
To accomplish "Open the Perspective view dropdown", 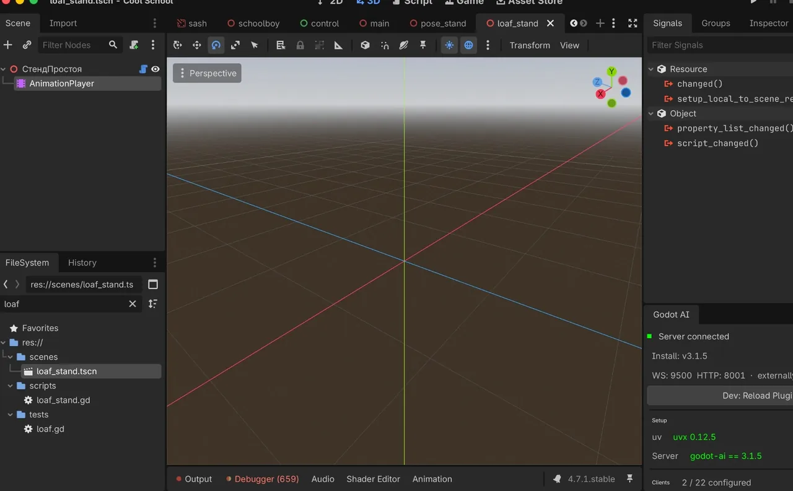I will click(207, 73).
